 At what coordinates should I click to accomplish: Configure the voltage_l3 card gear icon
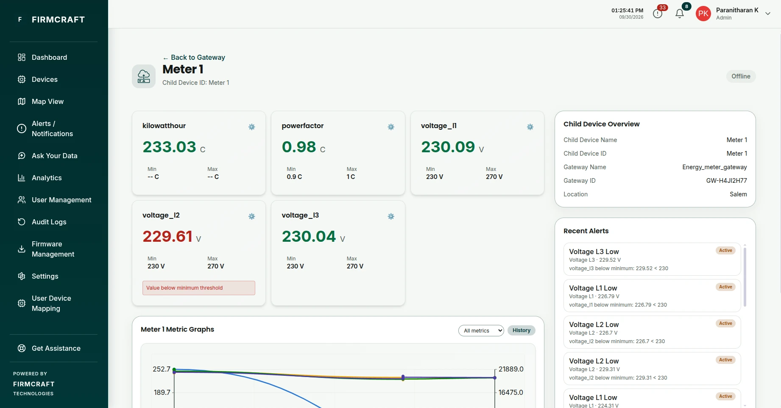pyautogui.click(x=391, y=216)
